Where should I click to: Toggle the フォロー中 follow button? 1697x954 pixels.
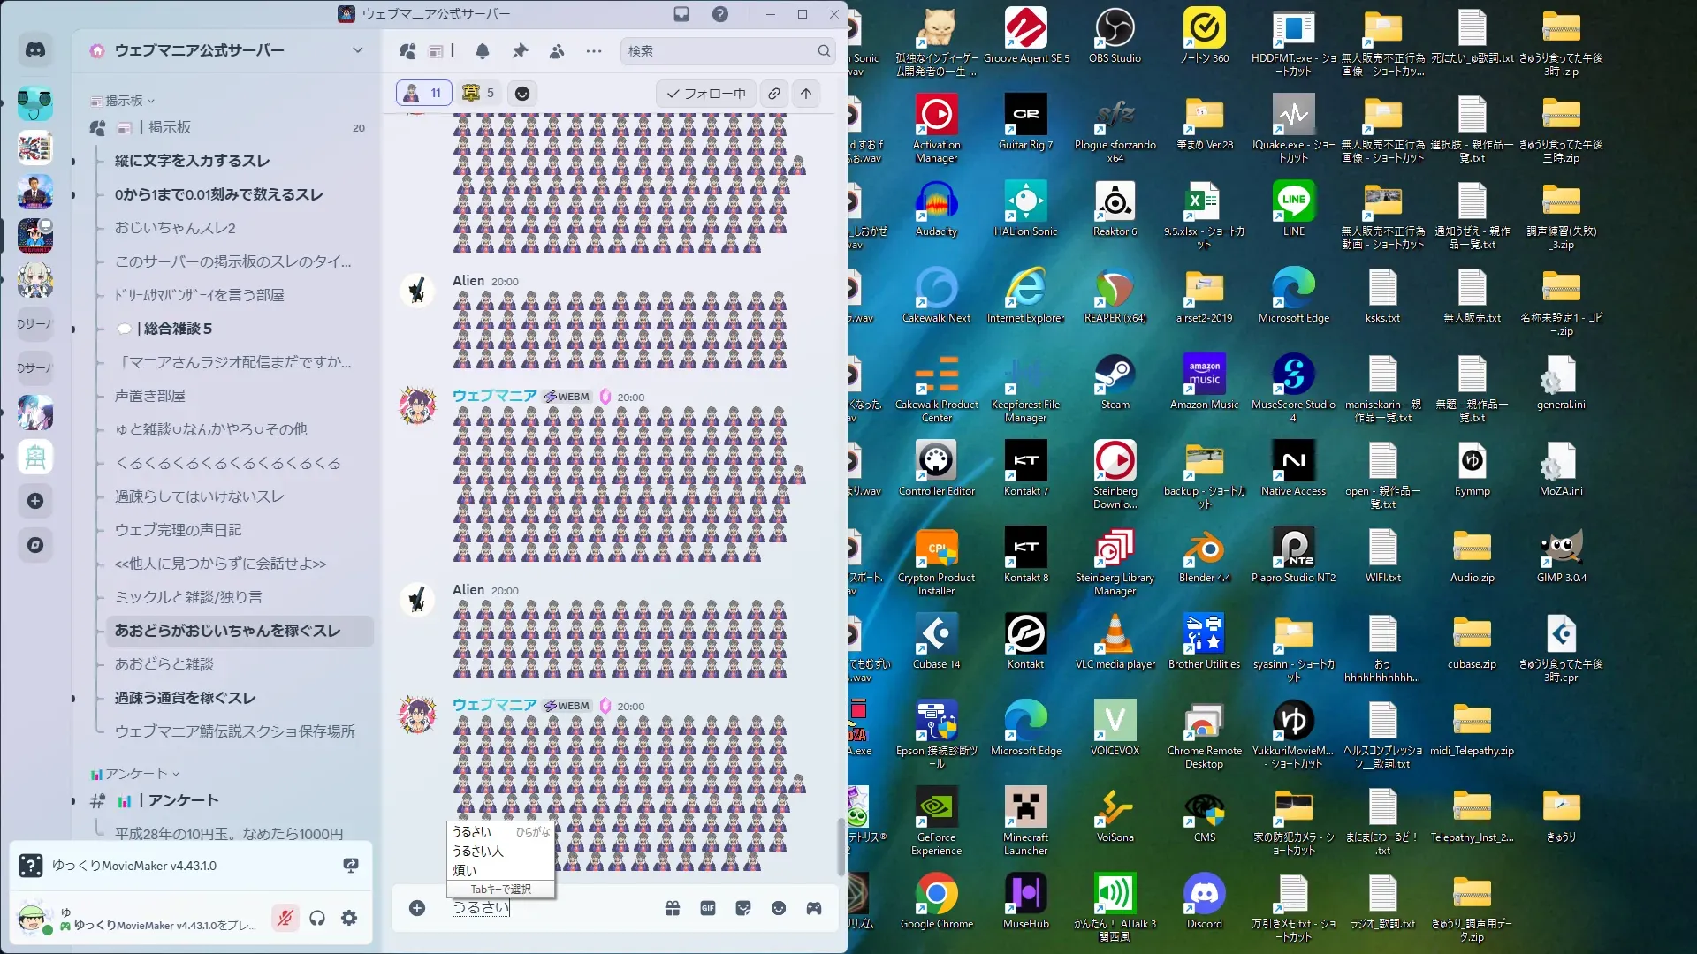click(706, 94)
